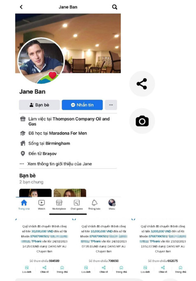The height and width of the screenshot is (281, 196).
Task: Click the round camera icon button
Action: pos(142,121)
